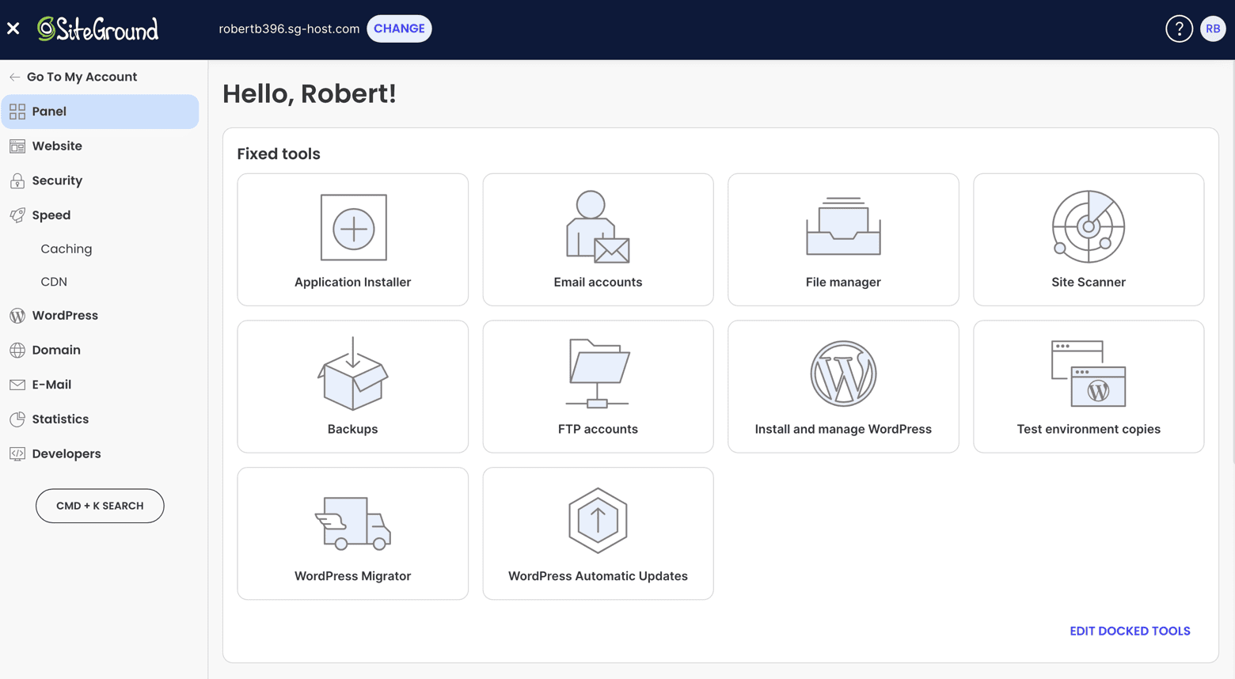Click the Statistics pie chart icon

tap(17, 419)
